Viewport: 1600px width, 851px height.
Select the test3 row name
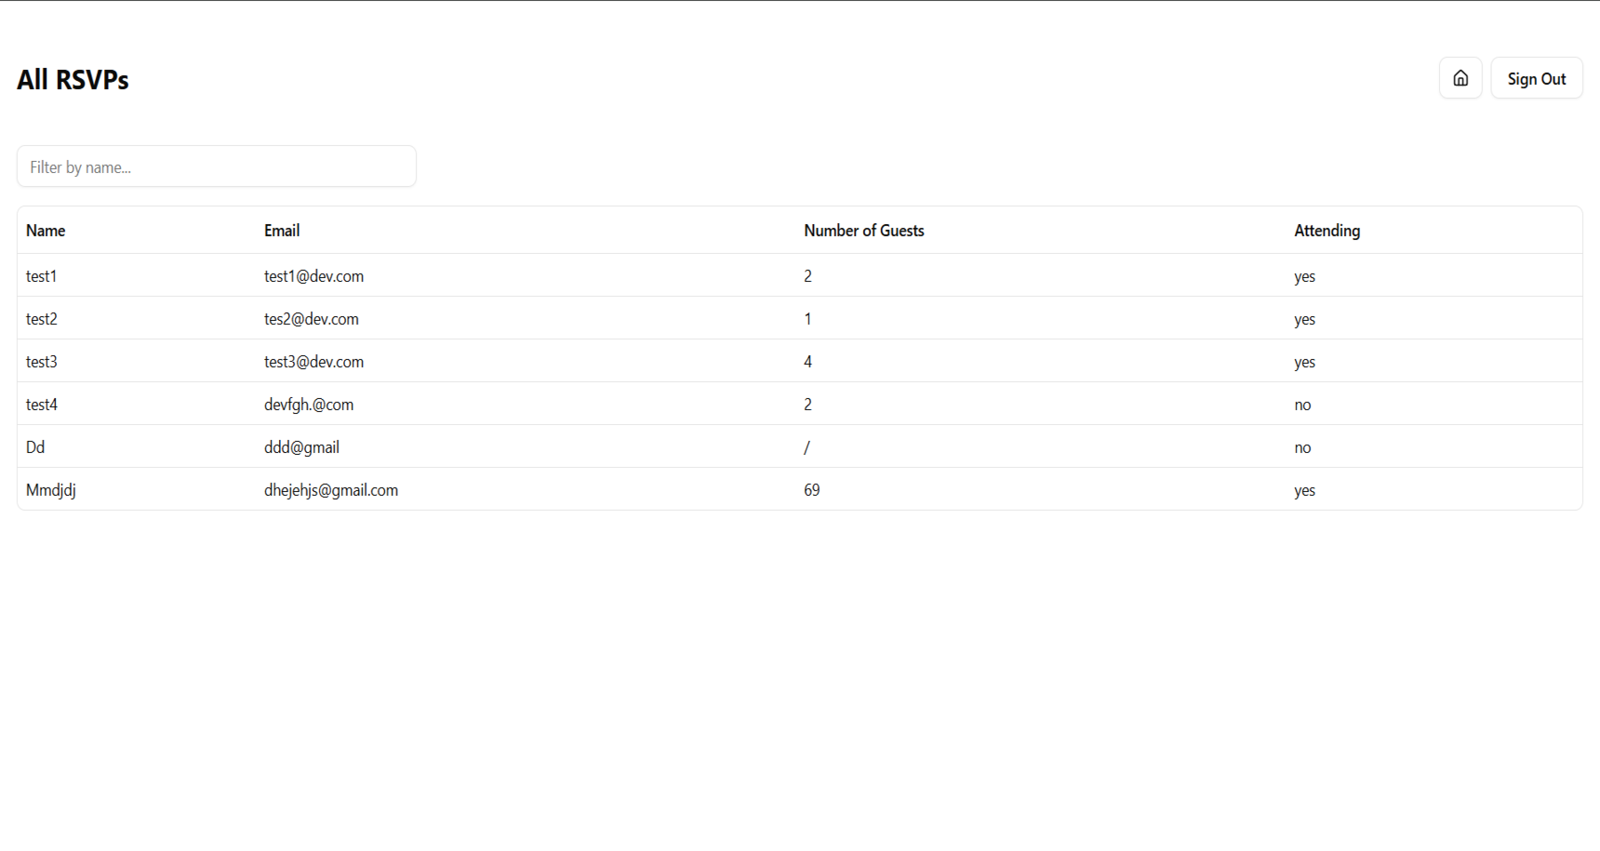41,362
